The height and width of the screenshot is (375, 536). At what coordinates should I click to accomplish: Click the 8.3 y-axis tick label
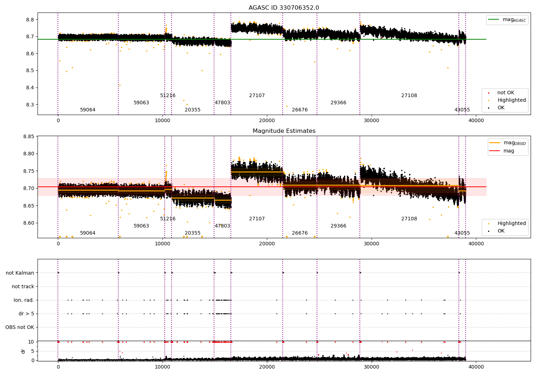coord(30,105)
